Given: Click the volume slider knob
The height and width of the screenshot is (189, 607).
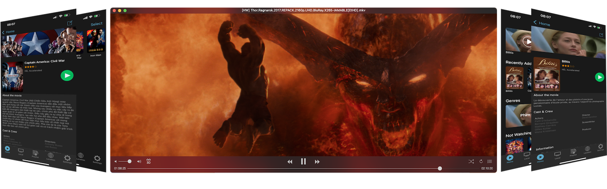Looking at the screenshot, I should (x=129, y=161).
